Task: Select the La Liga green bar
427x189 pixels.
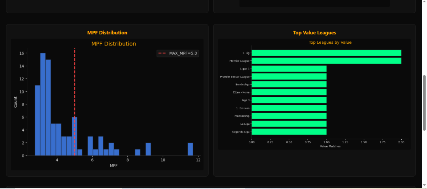Action: pyautogui.click(x=289, y=124)
